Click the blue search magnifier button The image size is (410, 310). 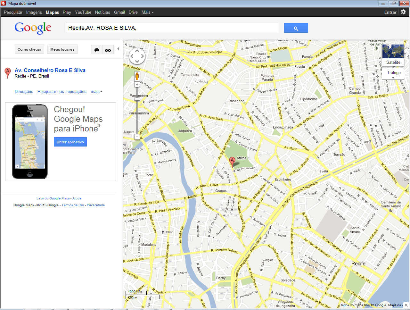(296, 28)
